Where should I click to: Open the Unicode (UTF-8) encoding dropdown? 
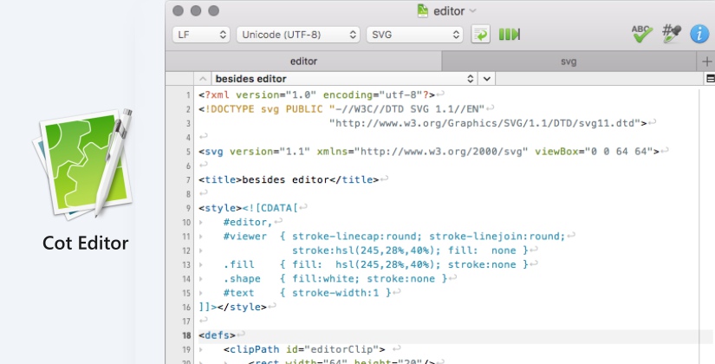pyautogui.click(x=298, y=35)
